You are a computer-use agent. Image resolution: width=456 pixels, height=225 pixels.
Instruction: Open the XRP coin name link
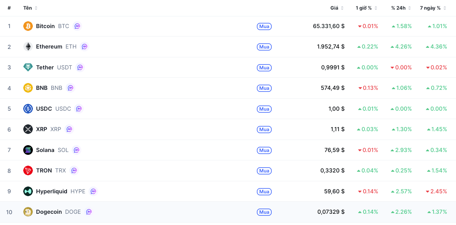[41, 129]
